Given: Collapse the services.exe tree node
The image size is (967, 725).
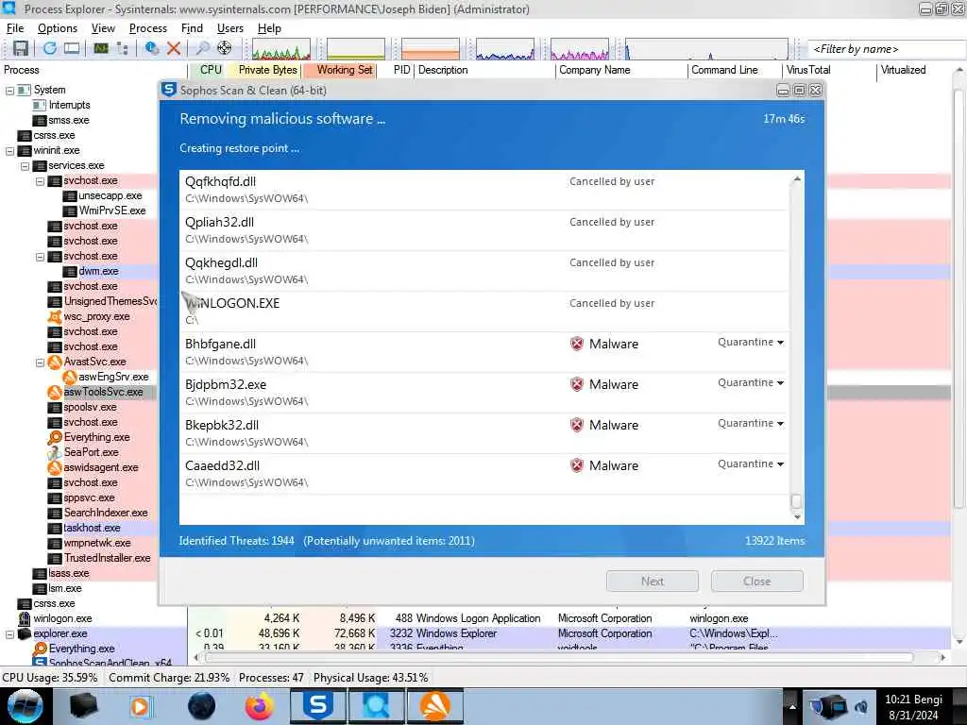Looking at the screenshot, I should click(25, 166).
